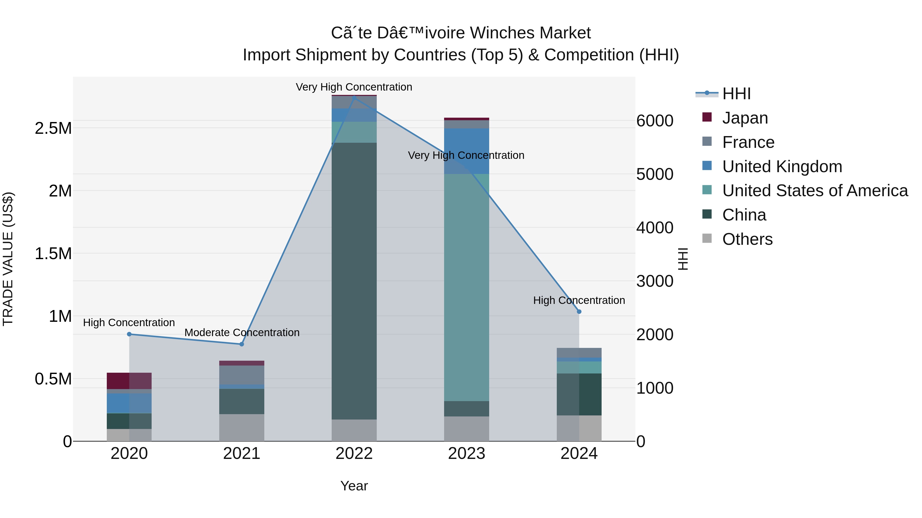Viewport: 922px width, 518px height.
Task: Click the 2023 x-axis year label
Action: pos(466,454)
